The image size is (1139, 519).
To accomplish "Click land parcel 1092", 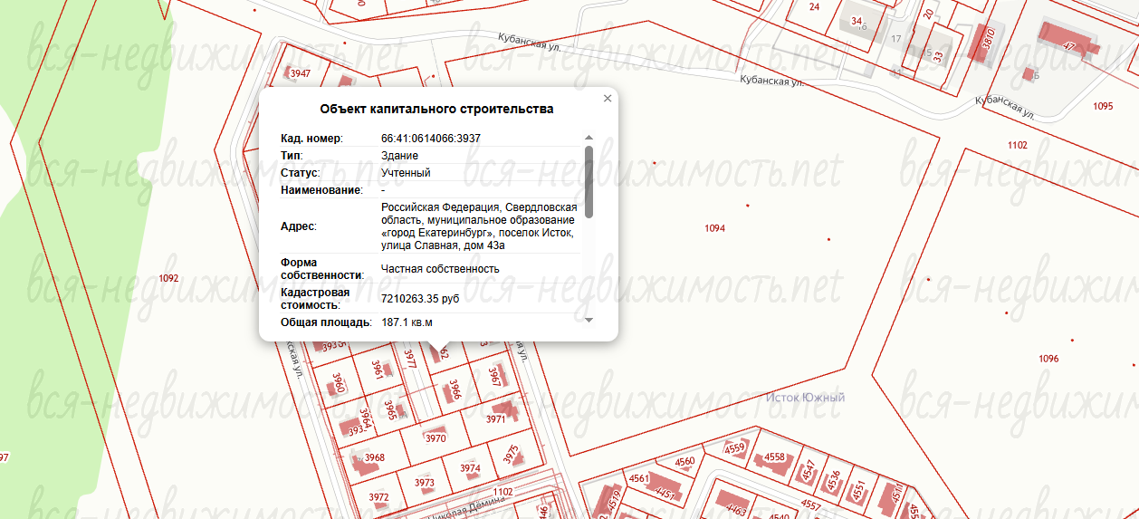I will pos(167,278).
